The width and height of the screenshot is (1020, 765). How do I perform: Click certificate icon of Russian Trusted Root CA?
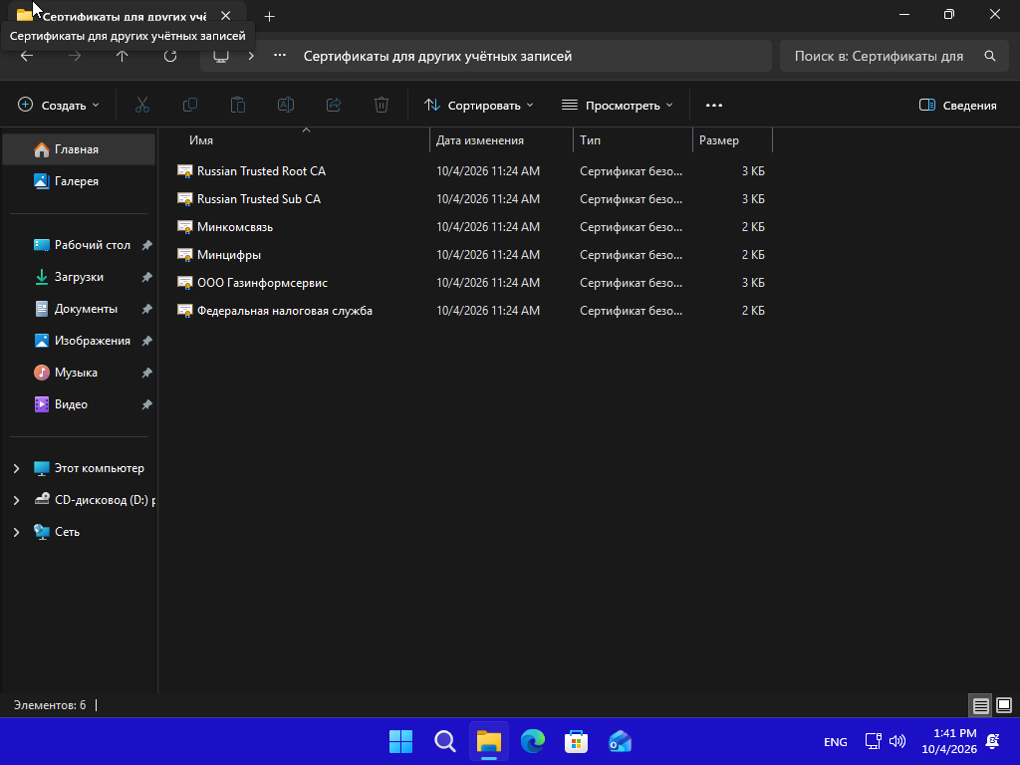pos(184,171)
